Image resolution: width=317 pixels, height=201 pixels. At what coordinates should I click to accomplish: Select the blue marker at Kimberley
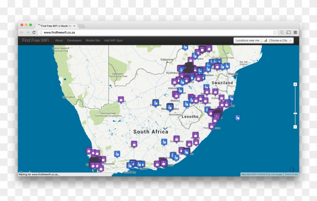pyautogui.click(x=155, y=103)
